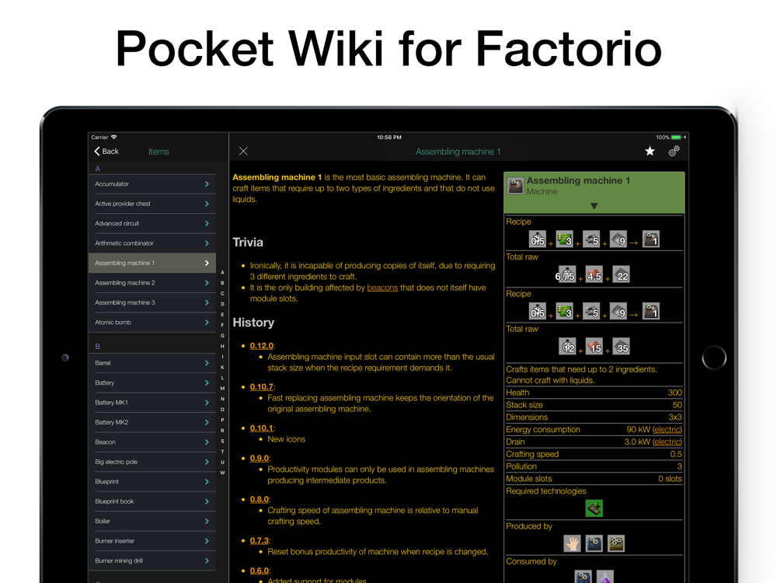The width and height of the screenshot is (777, 583).
Task: Expand chevron next to Boiler
Action: [x=207, y=521]
